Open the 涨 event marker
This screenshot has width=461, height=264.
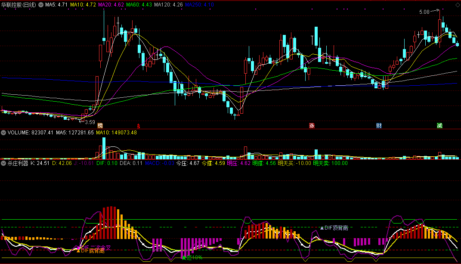tap(312, 126)
